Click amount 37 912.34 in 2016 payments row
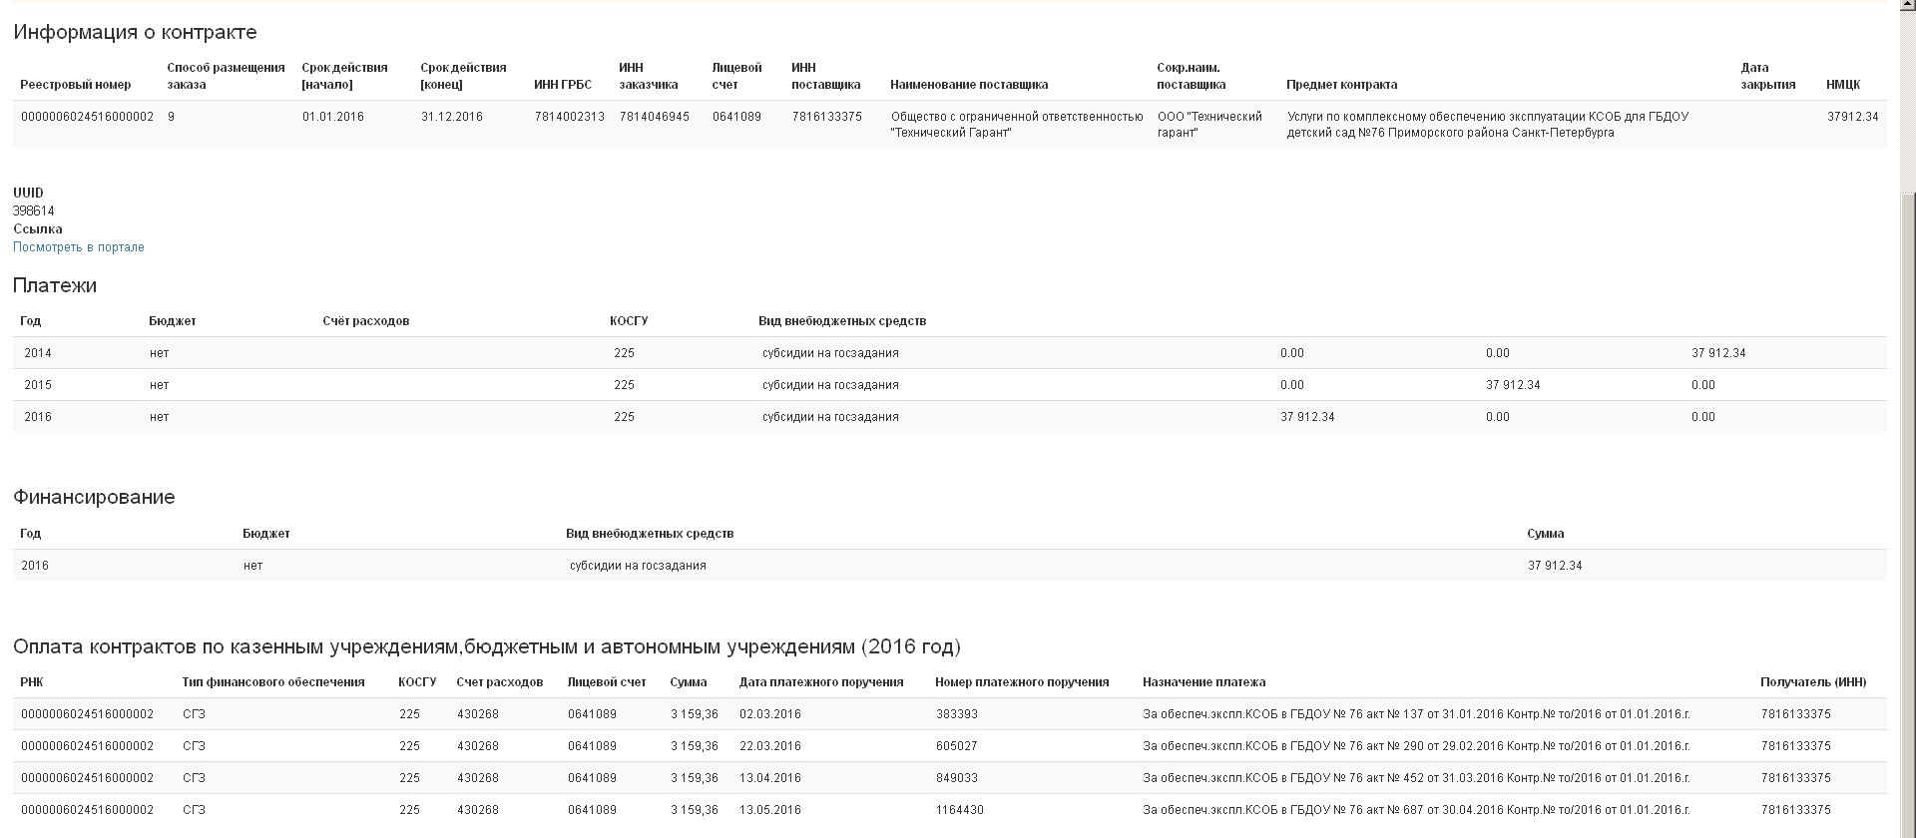 (1307, 417)
